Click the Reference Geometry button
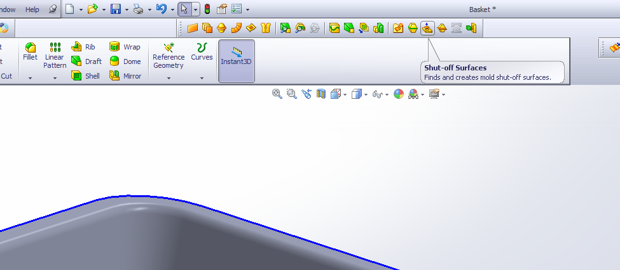 [x=169, y=56]
